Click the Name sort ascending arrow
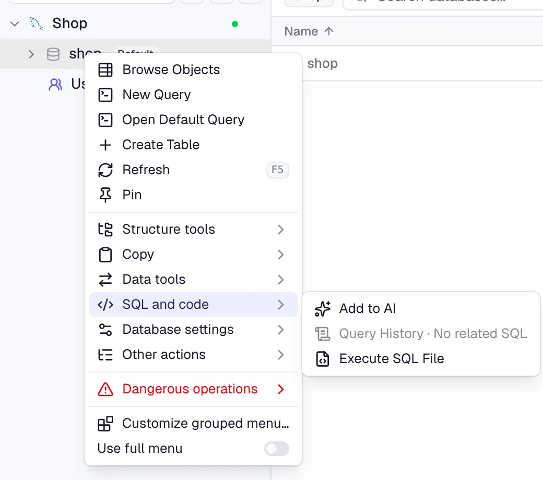The image size is (543, 480). (x=329, y=31)
